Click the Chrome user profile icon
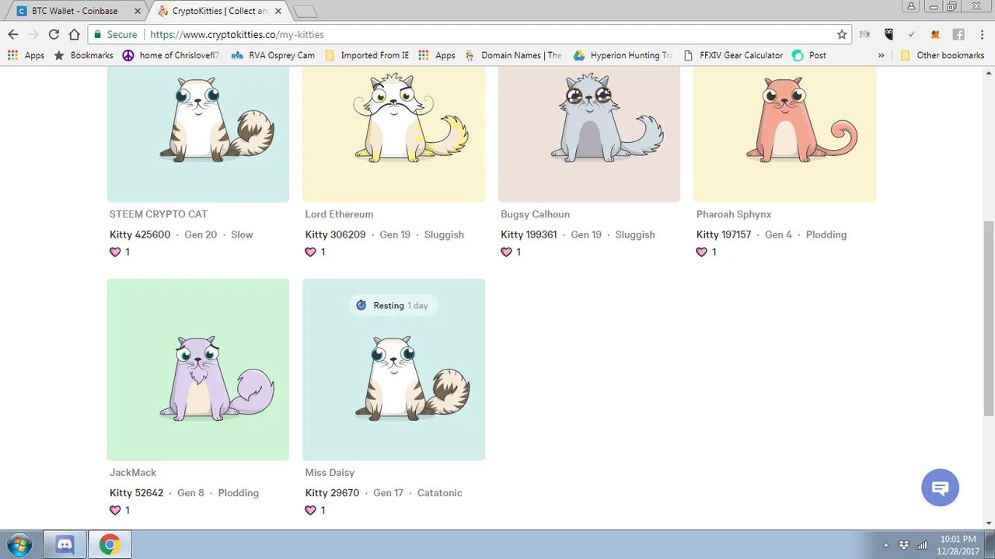Screen dimensions: 995x559 pyautogui.click(x=912, y=6)
